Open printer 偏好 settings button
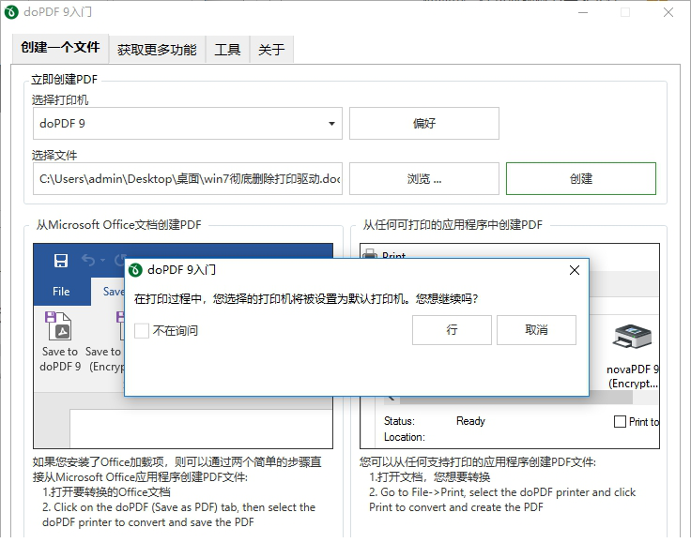 (424, 124)
